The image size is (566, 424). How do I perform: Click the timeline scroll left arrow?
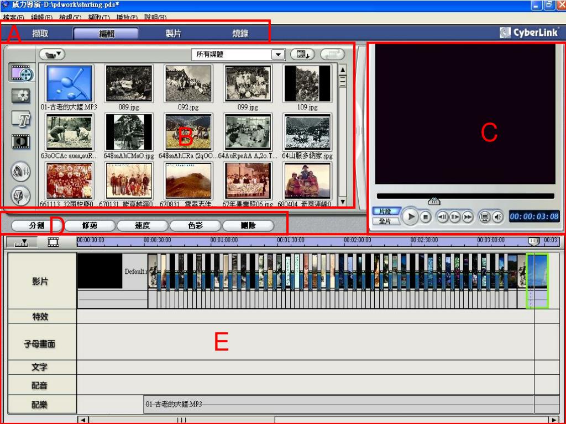tap(83, 420)
